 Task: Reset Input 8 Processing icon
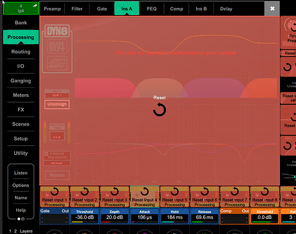[265, 192]
